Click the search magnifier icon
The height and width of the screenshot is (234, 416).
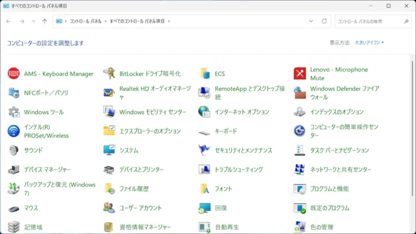pos(406,21)
